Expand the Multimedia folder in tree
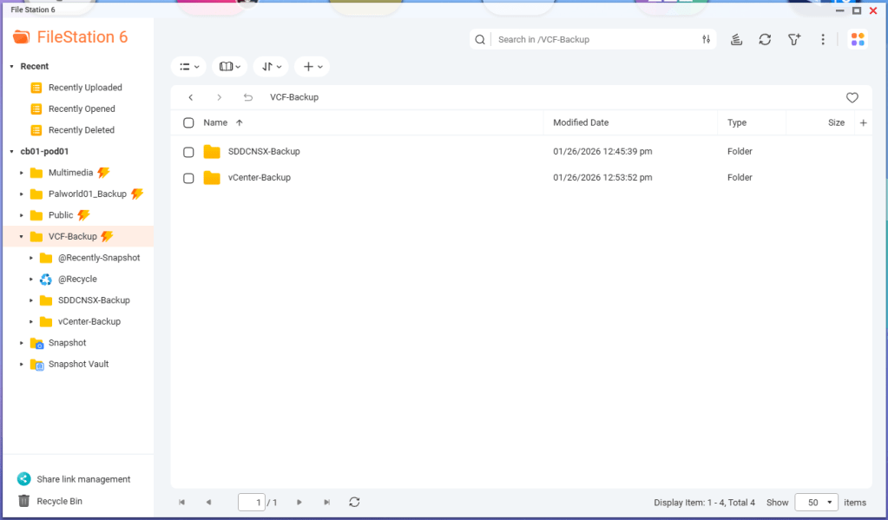Screen dimensions: 888x520 22,173
